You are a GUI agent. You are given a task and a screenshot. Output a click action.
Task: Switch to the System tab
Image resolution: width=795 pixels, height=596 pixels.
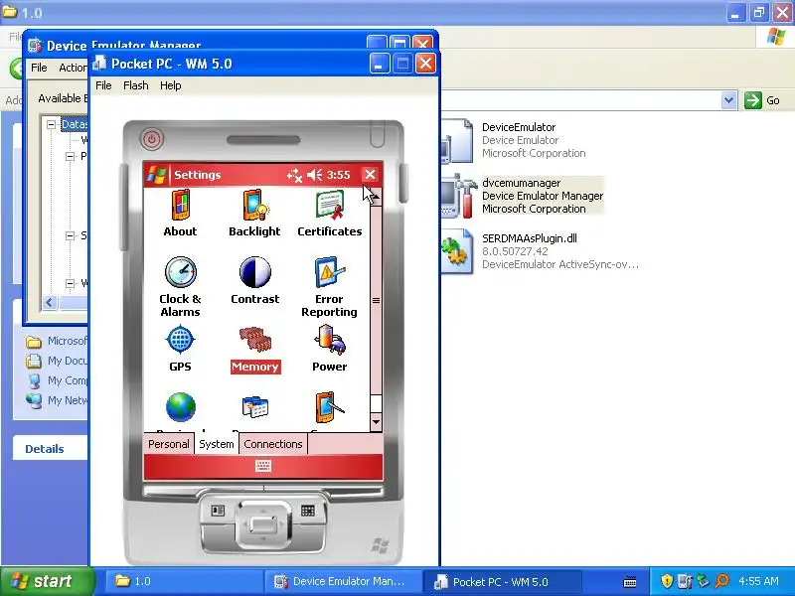tap(217, 444)
